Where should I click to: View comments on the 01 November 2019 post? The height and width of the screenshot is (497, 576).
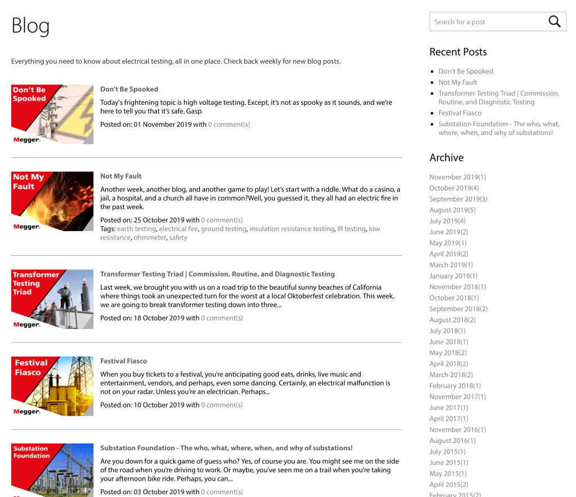click(x=229, y=124)
